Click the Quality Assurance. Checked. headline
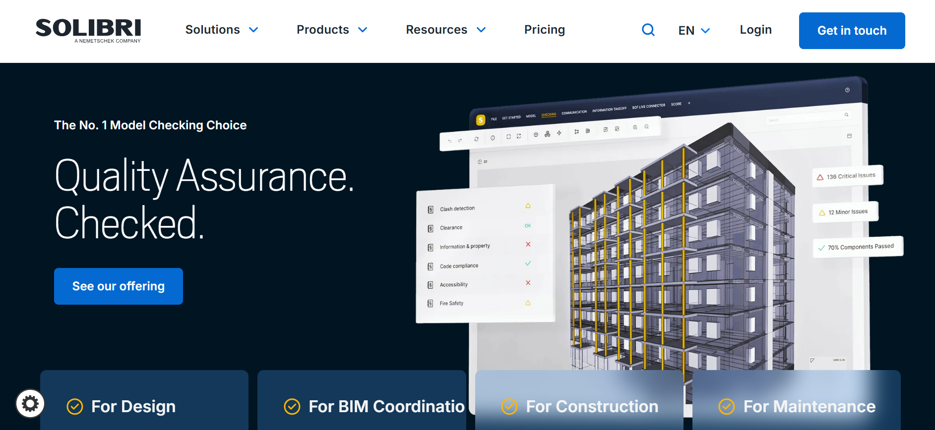 click(204, 199)
